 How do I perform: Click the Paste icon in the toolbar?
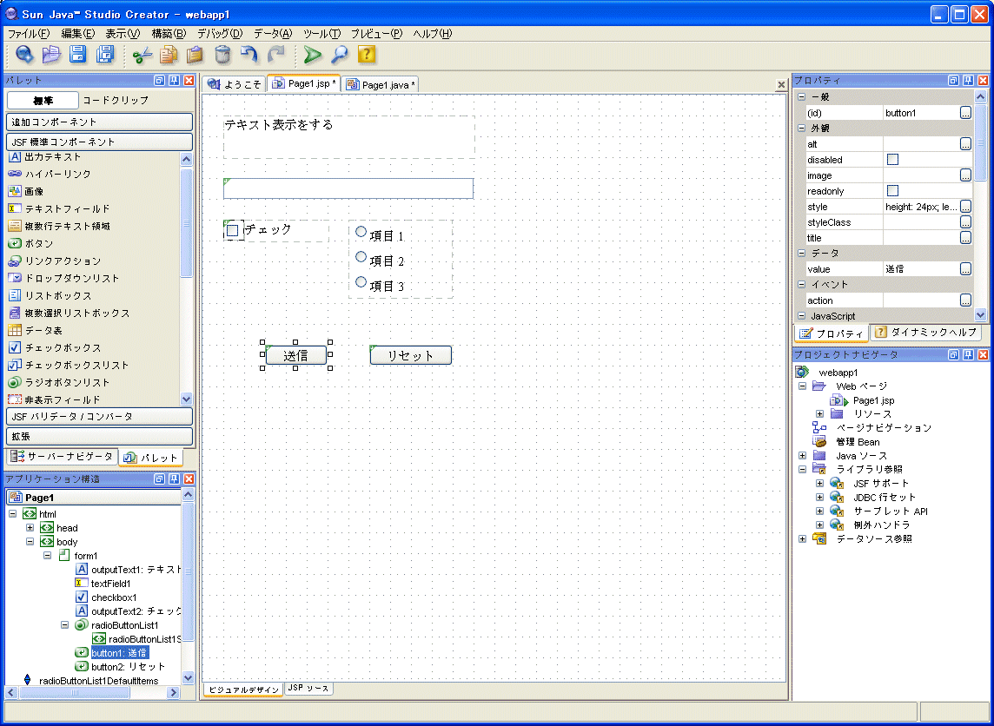pyautogui.click(x=194, y=54)
